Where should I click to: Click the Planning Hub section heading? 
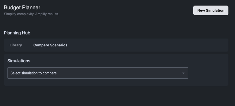tap(17, 33)
